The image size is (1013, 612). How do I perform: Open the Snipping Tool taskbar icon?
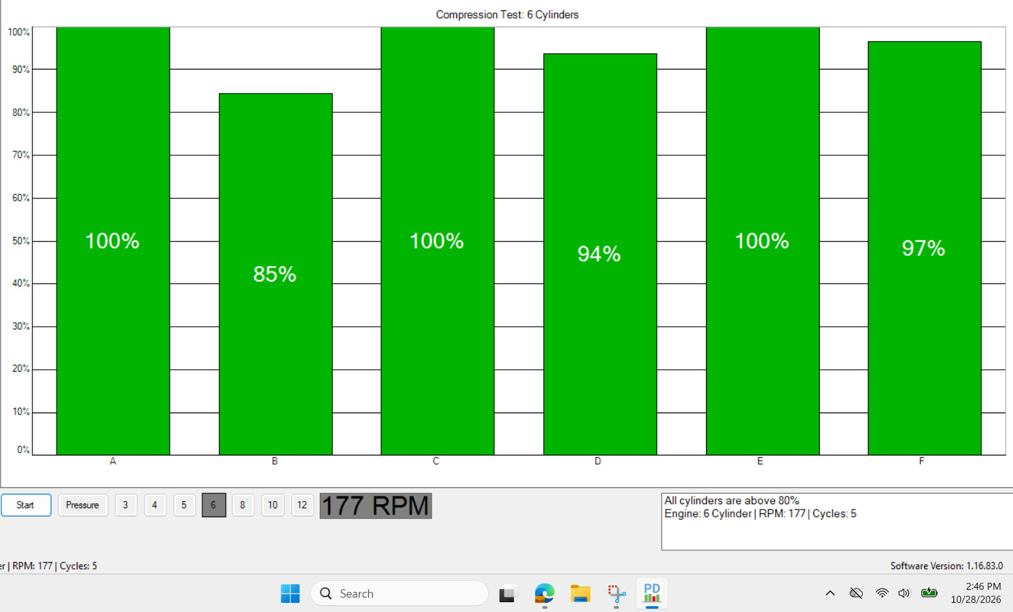tap(616, 593)
